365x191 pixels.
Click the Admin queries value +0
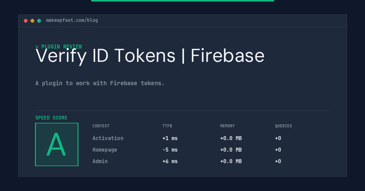[278, 161]
